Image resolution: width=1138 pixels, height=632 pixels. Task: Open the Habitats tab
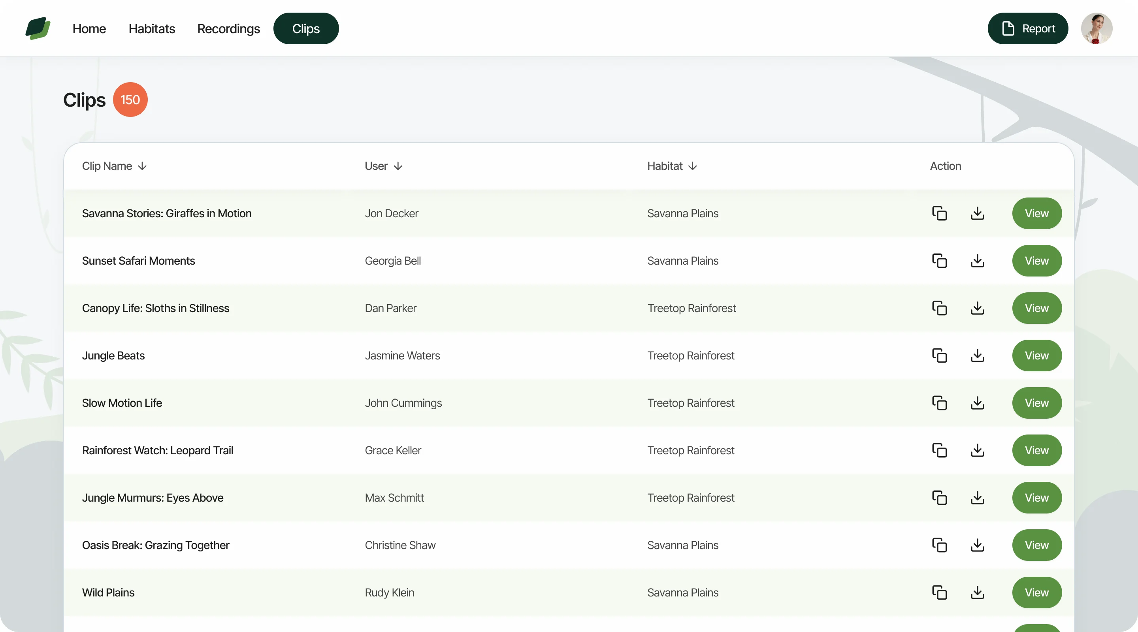152,29
